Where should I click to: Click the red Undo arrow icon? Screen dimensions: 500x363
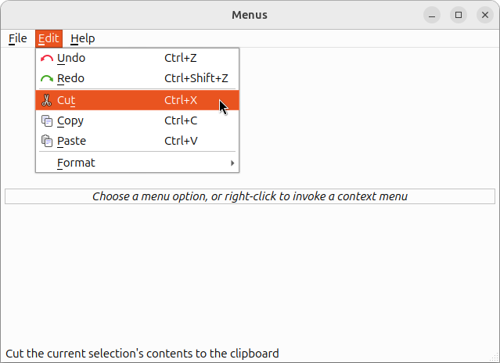(x=47, y=58)
